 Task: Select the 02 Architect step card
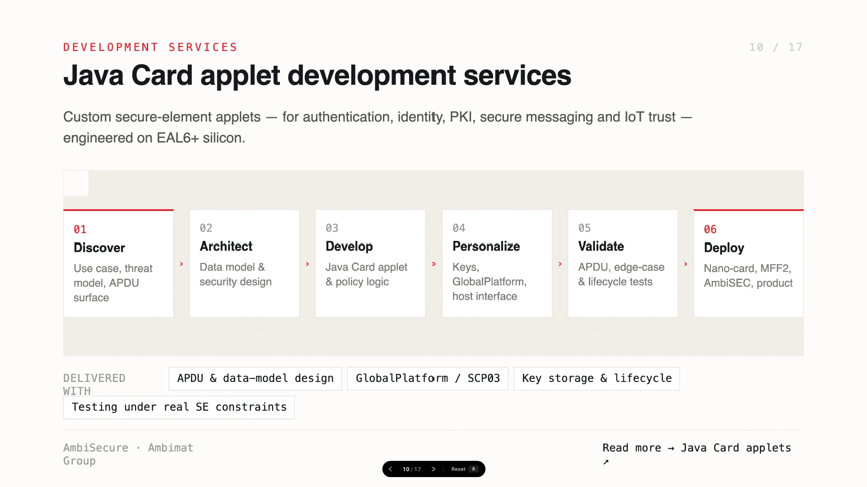point(244,263)
